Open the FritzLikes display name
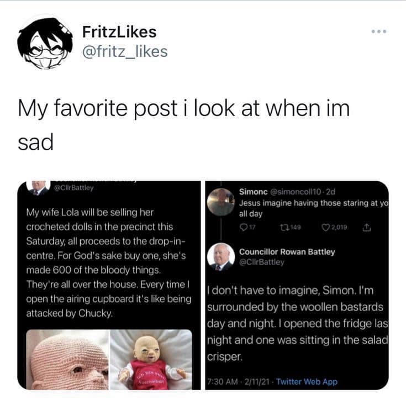The image size is (406, 410). click(x=119, y=32)
